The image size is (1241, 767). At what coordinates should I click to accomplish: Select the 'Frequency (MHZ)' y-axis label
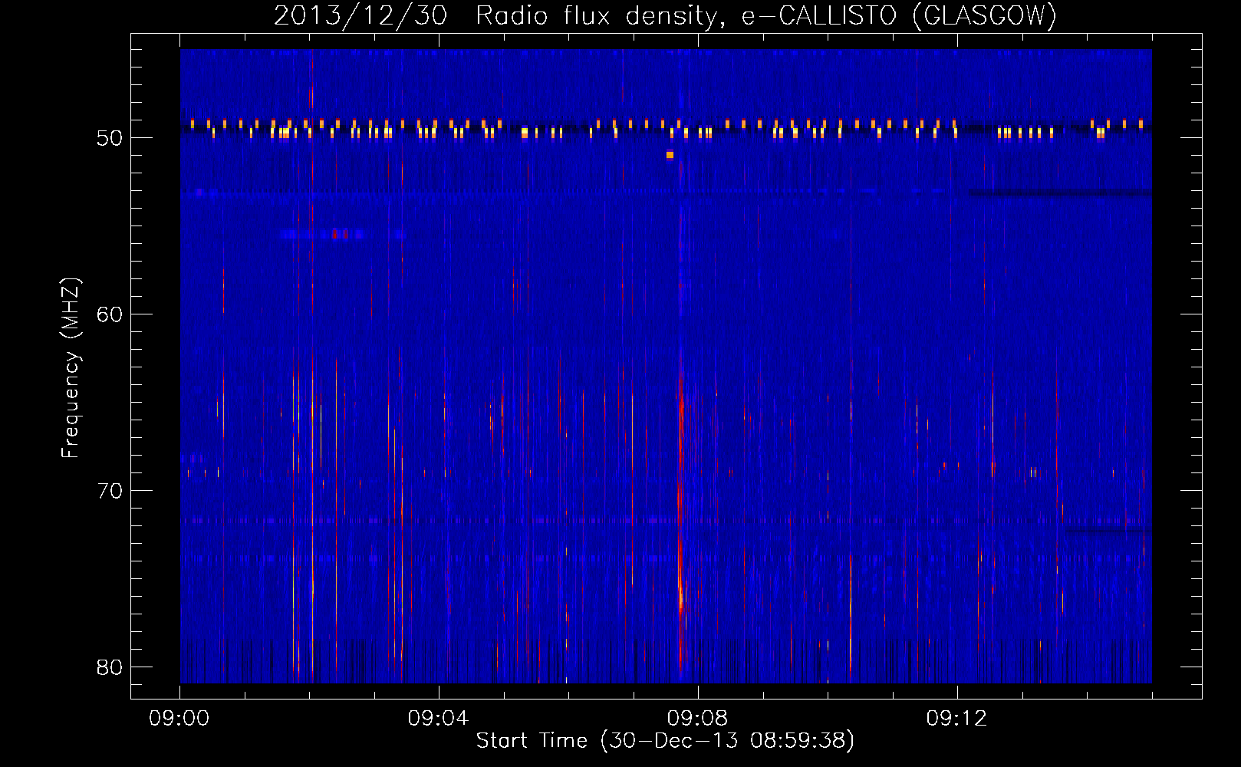pyautogui.click(x=70, y=368)
